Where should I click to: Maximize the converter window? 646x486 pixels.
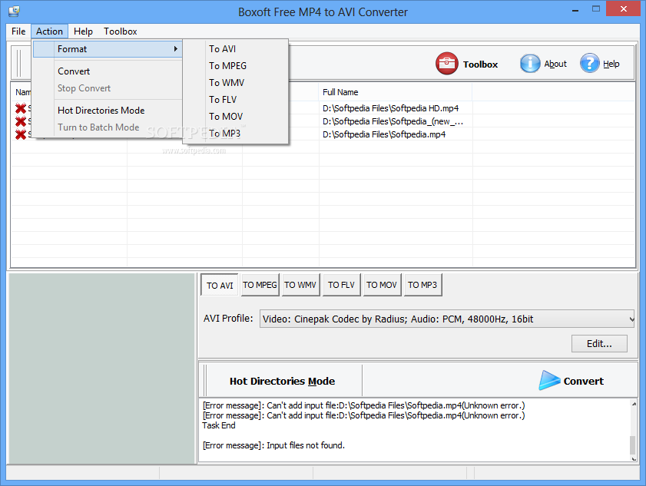(596, 9)
